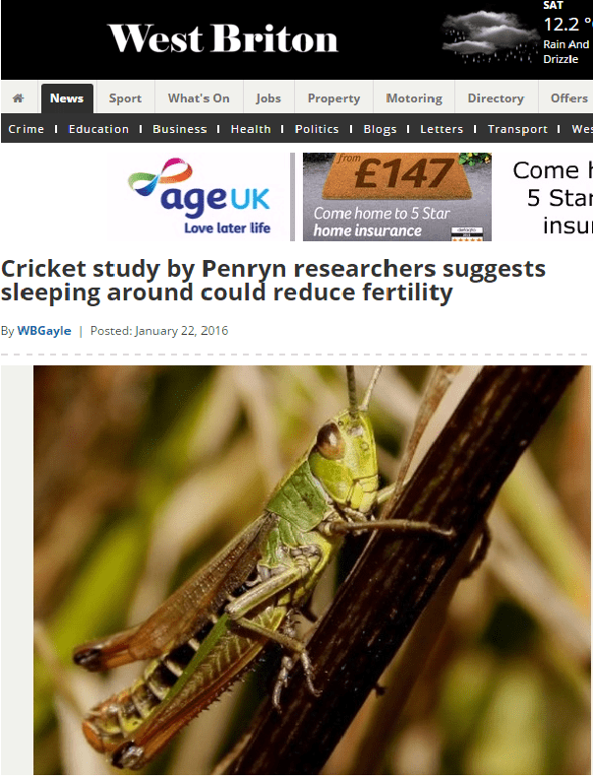Screen dimensions: 593x779
Task: Open the Motoring tab
Action: (414, 98)
